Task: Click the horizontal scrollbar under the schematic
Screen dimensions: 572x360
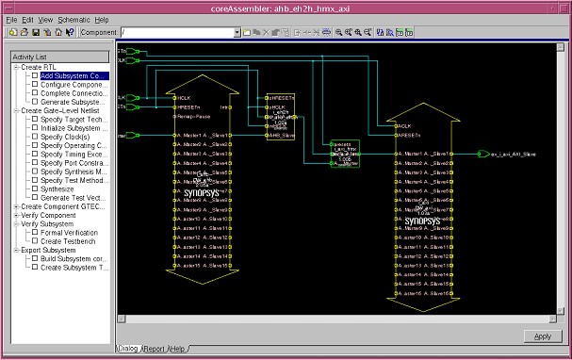Action: (337, 319)
